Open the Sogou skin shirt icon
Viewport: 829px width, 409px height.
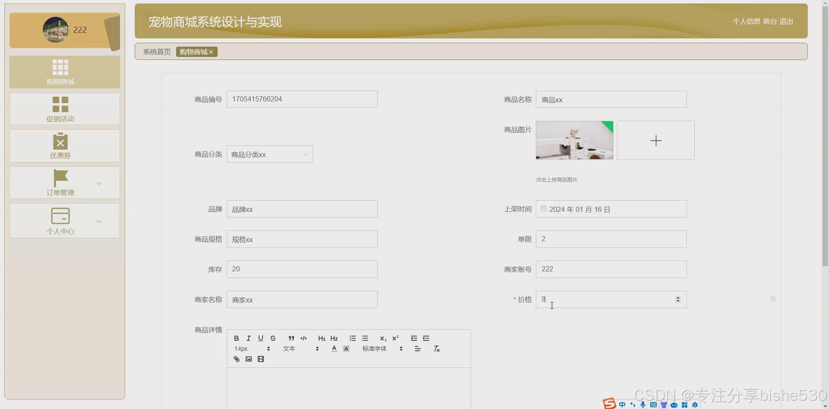pos(664,405)
